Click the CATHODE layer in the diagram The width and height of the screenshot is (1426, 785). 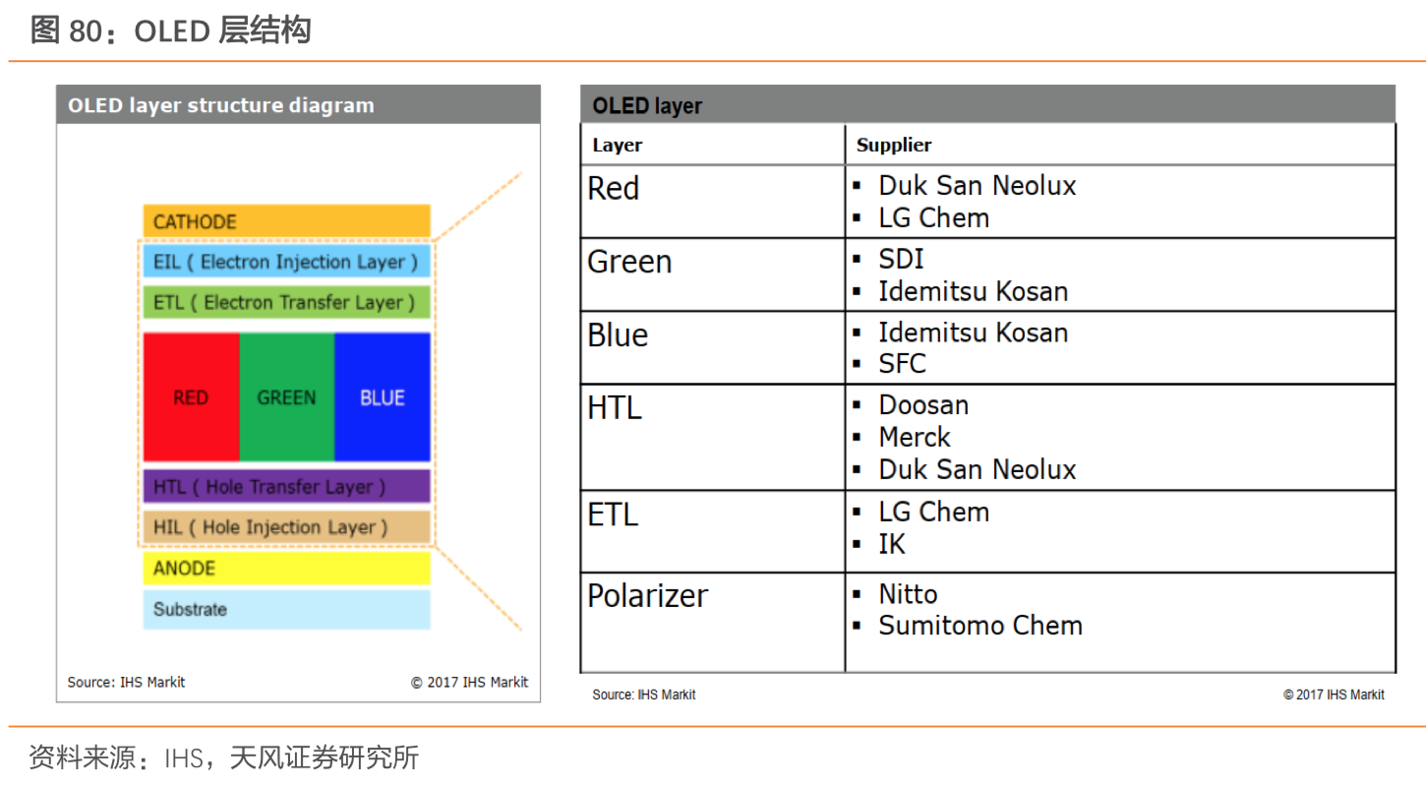tap(286, 221)
